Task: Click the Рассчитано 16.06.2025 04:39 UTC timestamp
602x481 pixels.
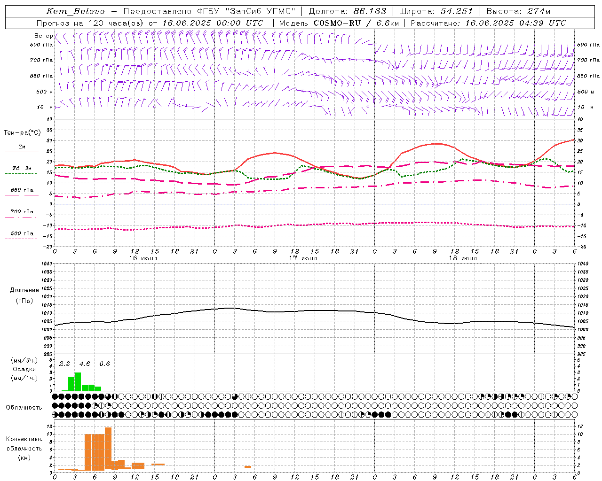Action: 488,23
